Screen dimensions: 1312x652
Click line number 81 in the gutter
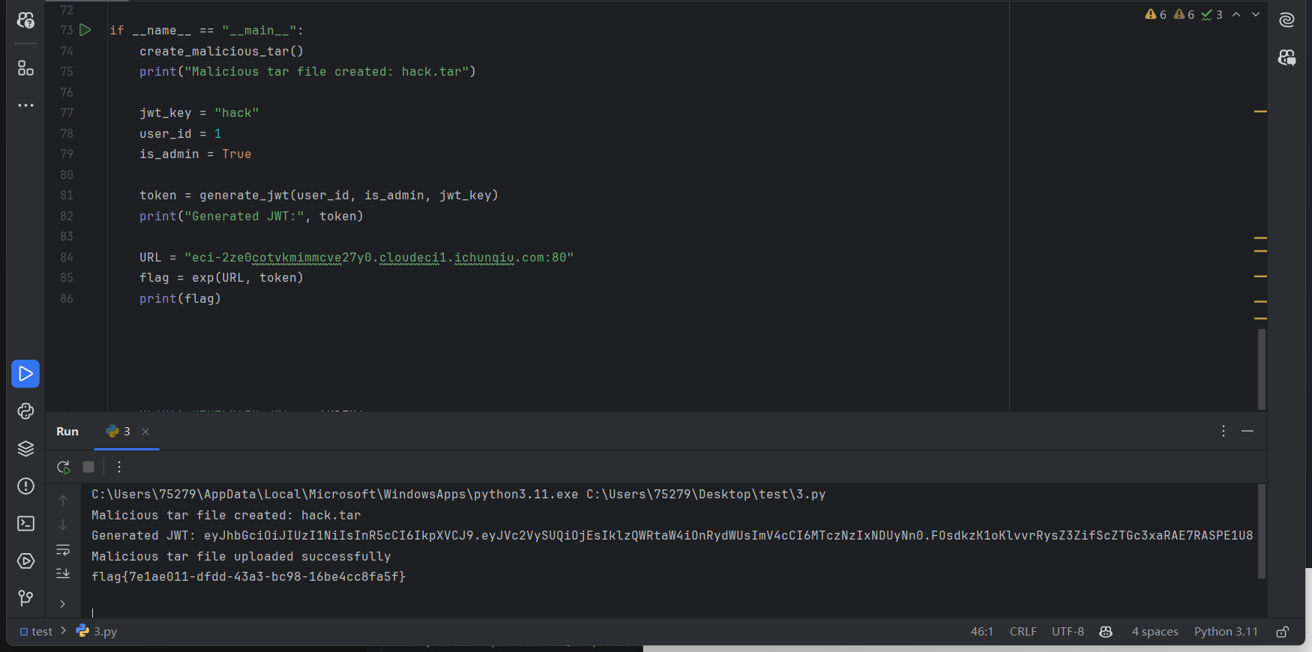click(x=67, y=196)
